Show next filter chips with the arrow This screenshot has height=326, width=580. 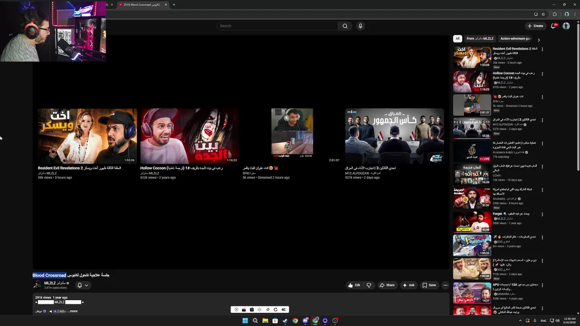(538, 40)
